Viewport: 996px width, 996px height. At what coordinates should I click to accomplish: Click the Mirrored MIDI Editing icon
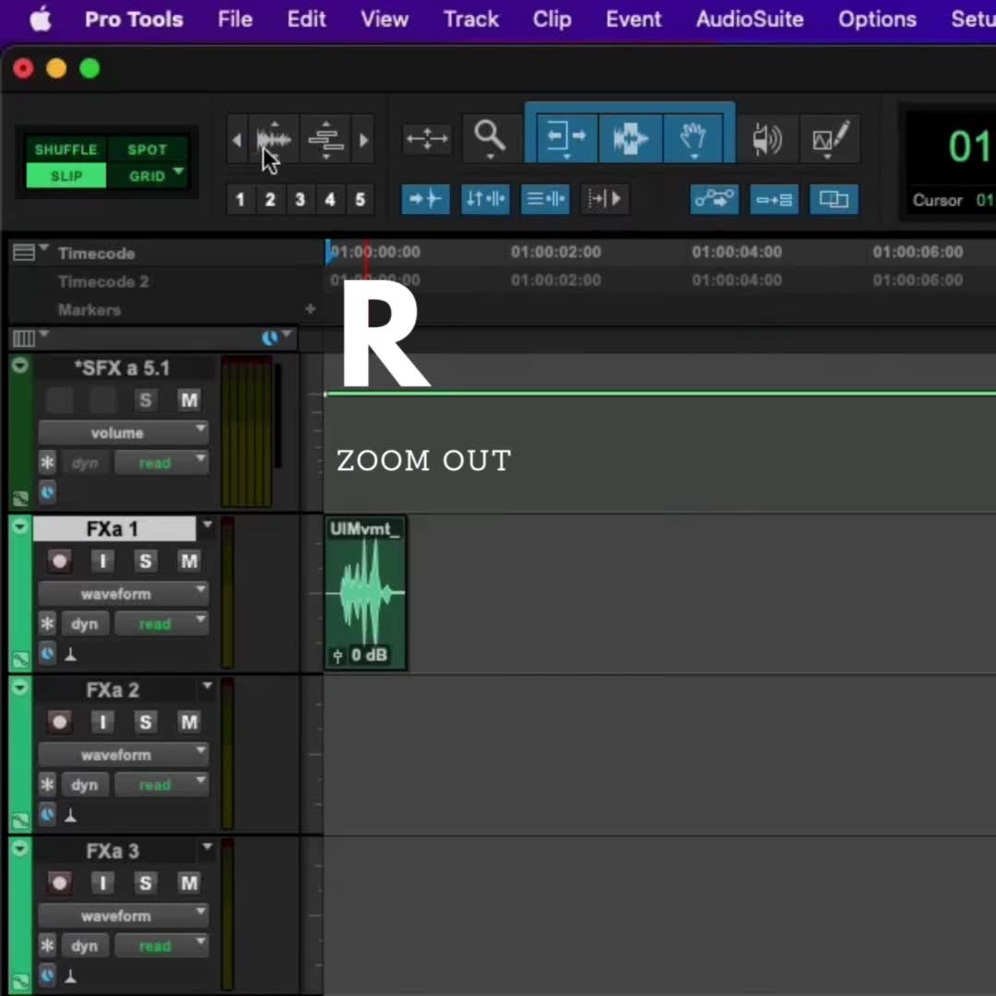point(775,199)
